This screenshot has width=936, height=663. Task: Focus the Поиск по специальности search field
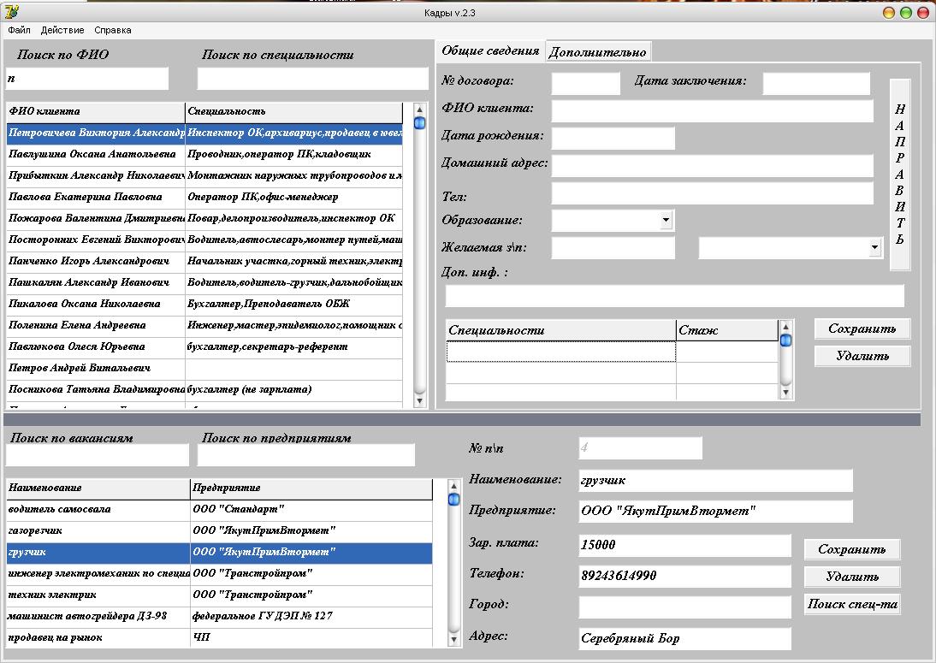point(312,79)
